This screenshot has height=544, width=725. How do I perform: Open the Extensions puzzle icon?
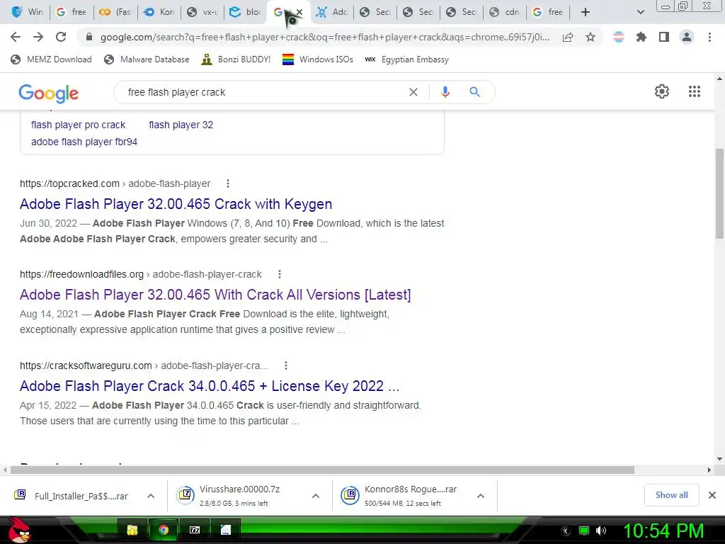[641, 37]
